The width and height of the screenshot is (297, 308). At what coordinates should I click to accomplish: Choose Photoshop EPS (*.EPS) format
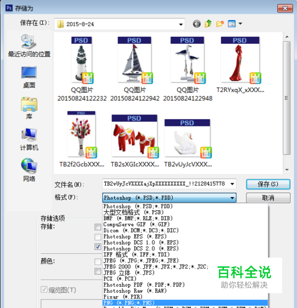[185, 237]
